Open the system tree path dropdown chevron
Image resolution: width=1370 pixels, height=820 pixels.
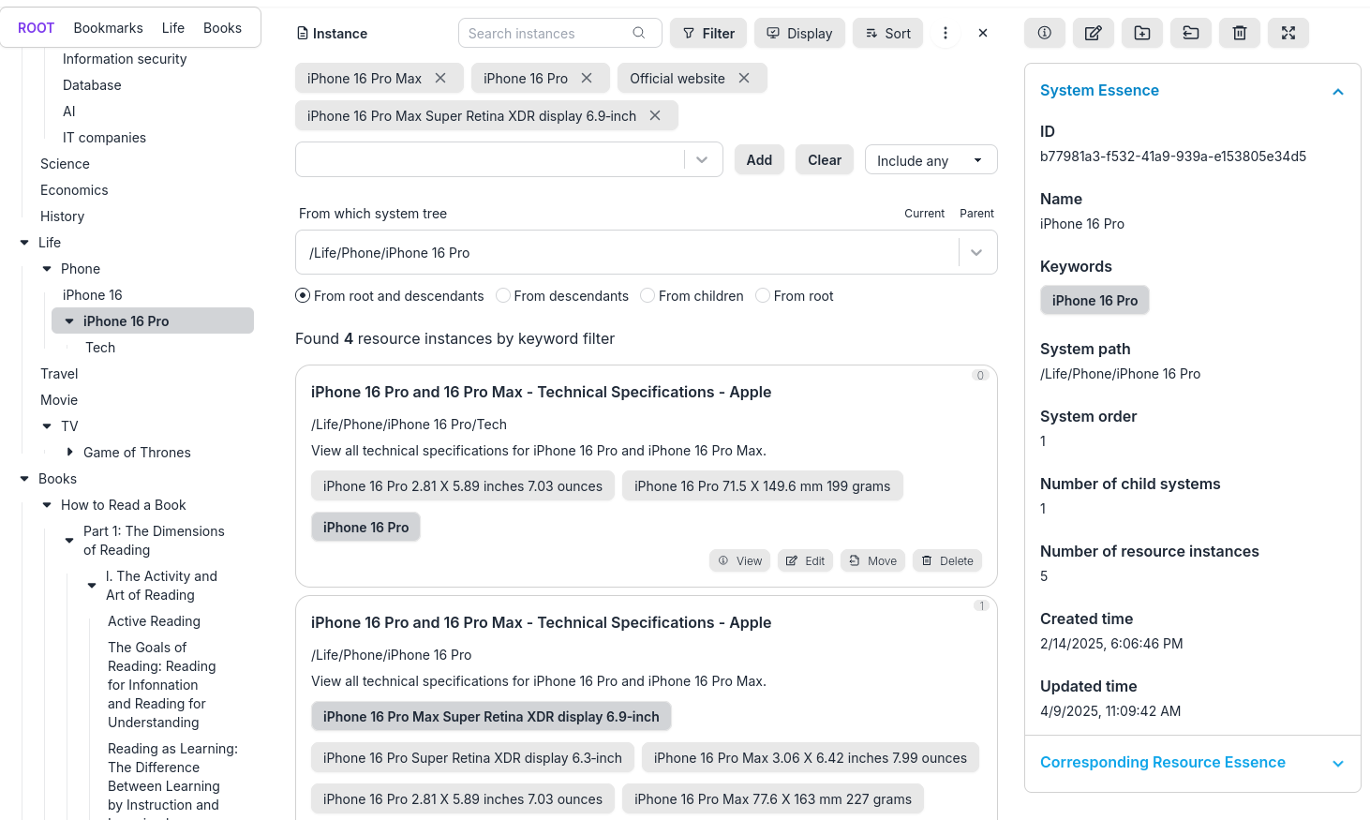click(x=976, y=252)
